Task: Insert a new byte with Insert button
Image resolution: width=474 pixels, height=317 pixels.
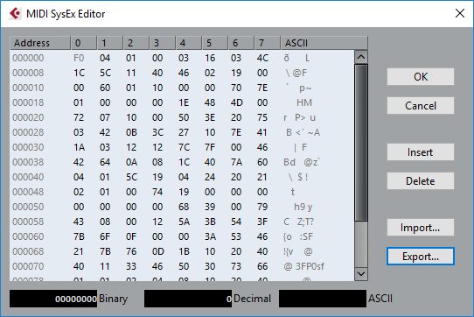Action: (420, 152)
